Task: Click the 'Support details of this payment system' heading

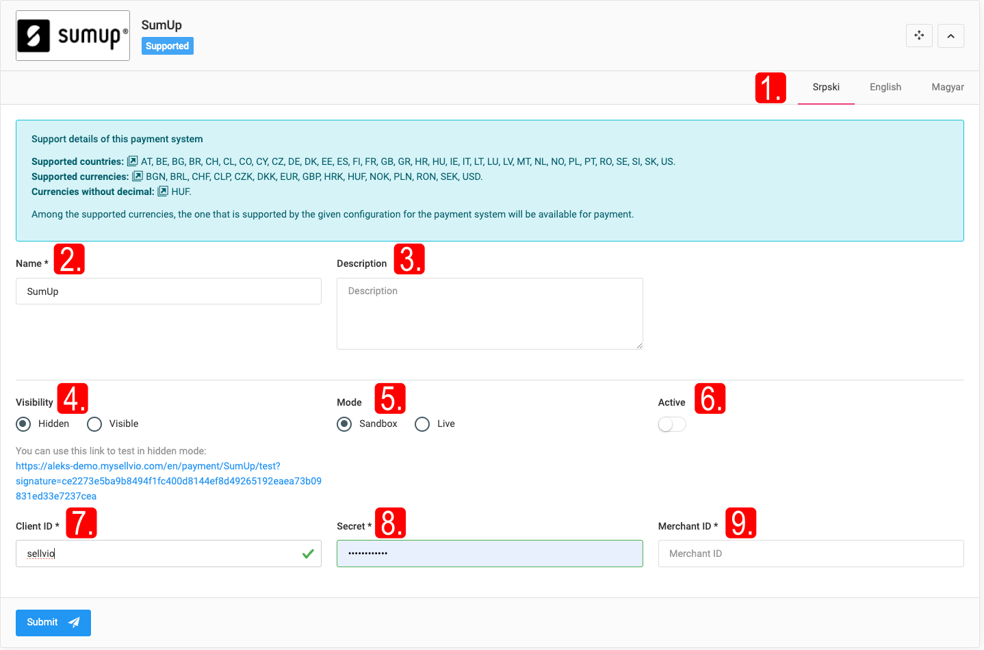Action: point(117,139)
